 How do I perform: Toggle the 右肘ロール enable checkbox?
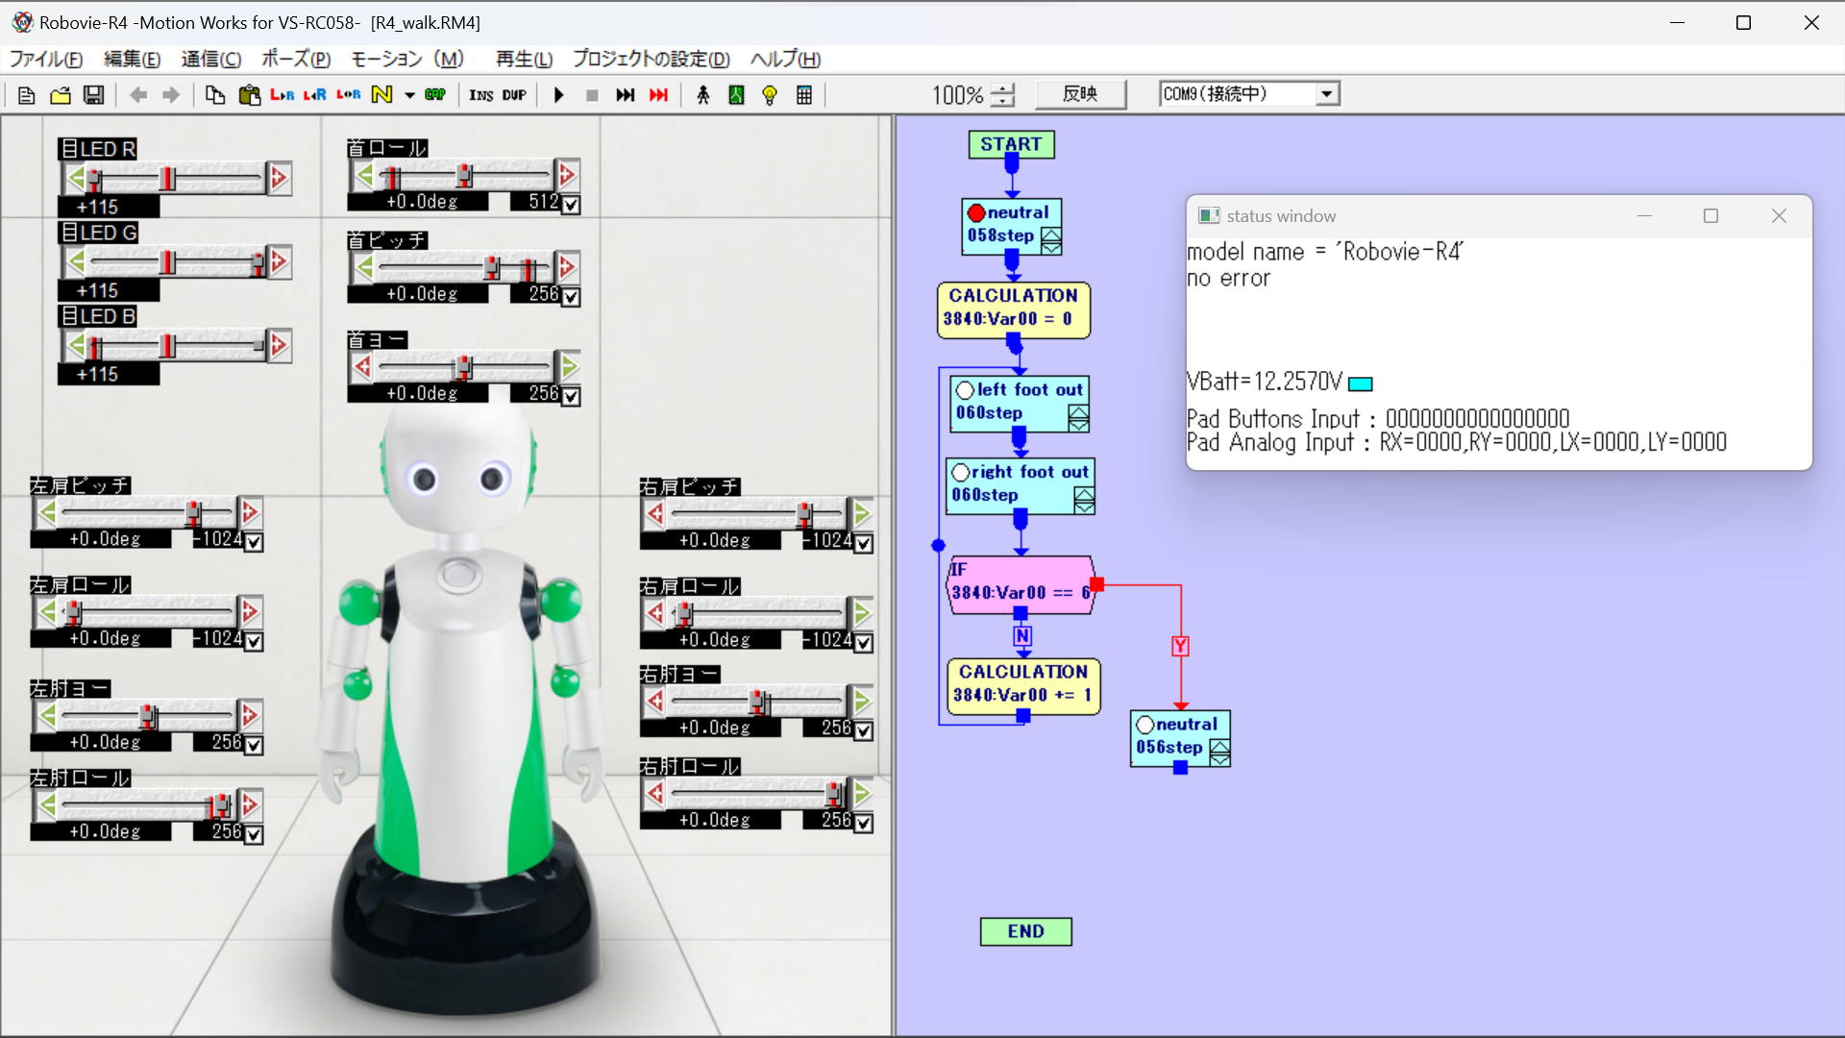863,823
